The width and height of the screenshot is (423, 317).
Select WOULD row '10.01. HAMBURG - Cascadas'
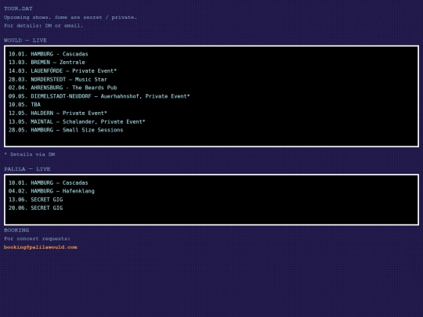49,54
